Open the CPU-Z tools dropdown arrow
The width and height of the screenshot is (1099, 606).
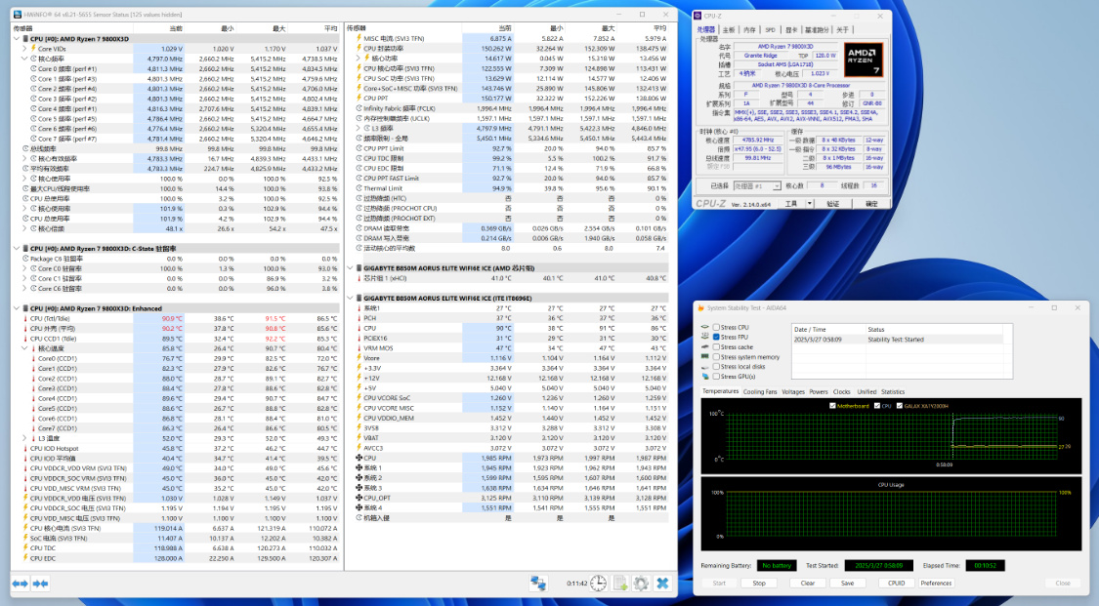click(808, 204)
